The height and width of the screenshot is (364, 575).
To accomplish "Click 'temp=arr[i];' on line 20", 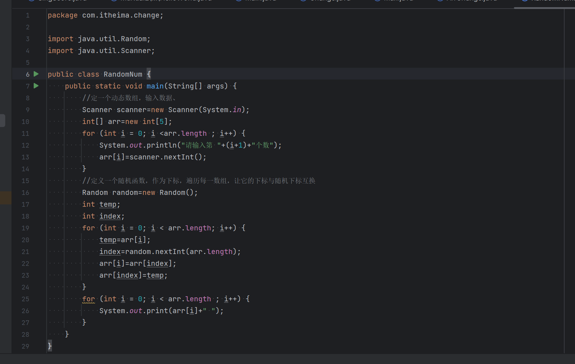I will pos(125,240).
